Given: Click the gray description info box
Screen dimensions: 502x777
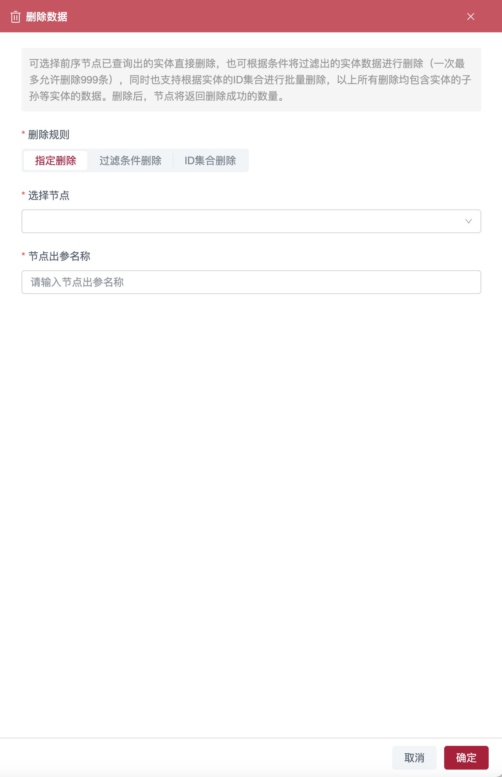Looking at the screenshot, I should (251, 80).
